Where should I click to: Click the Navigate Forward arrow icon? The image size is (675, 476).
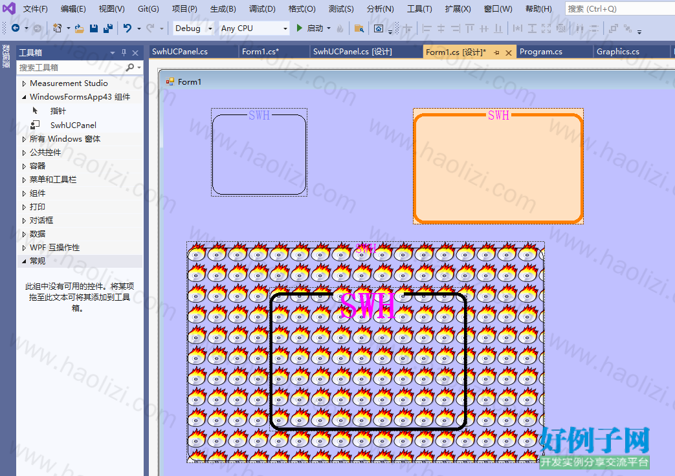point(38,28)
